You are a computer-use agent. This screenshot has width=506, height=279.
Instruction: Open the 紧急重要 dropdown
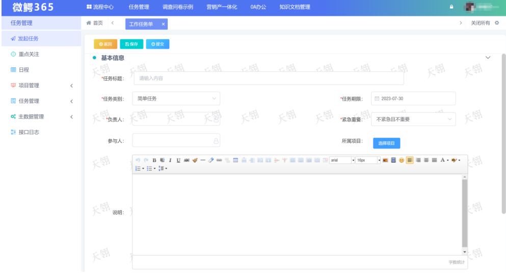[x=413, y=119]
